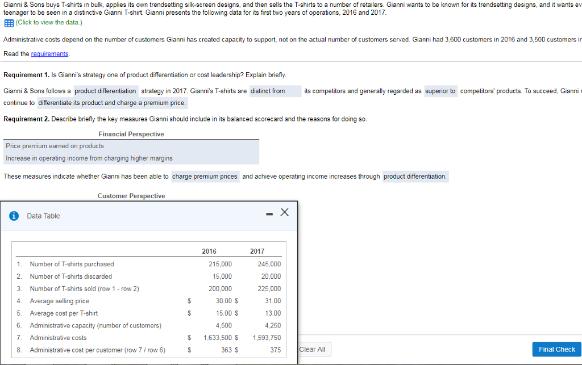
Task: Select 'Price premium earned on products' field
Action: pyautogui.click(x=131, y=146)
